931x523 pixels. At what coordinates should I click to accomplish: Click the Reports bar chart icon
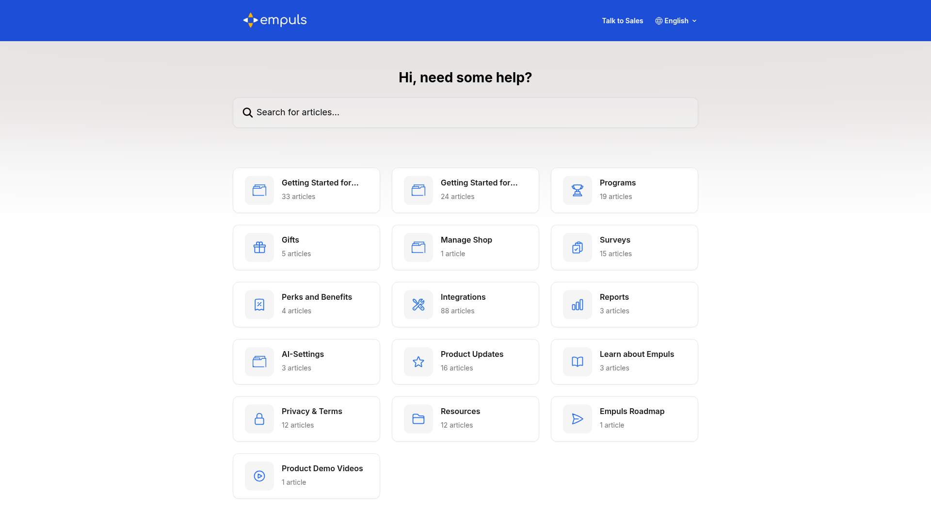[x=577, y=305]
